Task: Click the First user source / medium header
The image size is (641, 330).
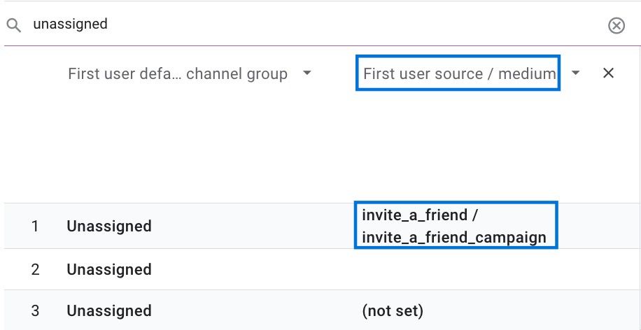Action: click(459, 73)
